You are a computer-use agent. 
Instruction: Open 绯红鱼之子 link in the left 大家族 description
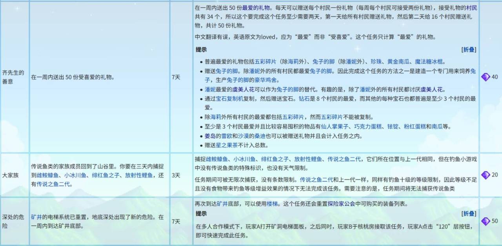[x=105, y=175]
